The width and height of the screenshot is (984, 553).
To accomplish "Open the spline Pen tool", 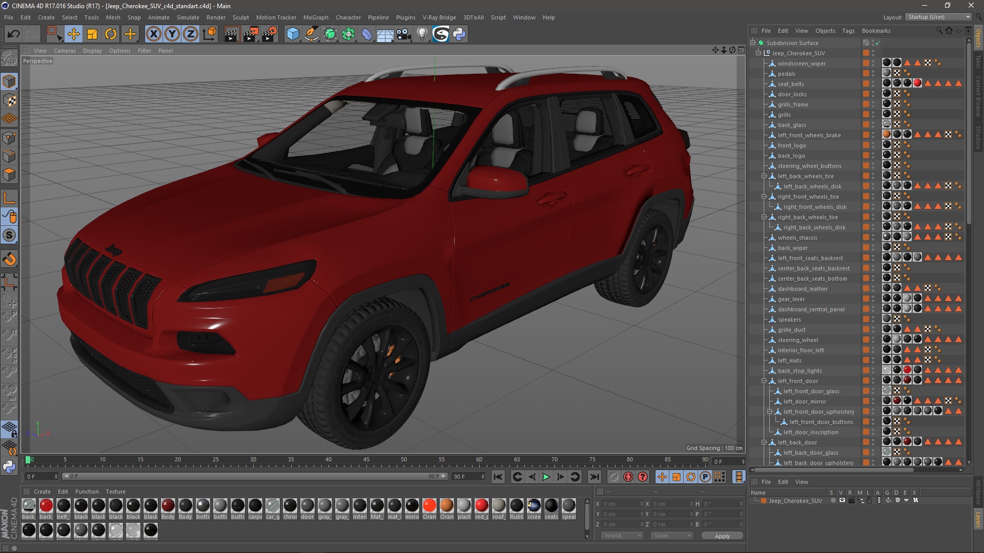I will point(312,34).
